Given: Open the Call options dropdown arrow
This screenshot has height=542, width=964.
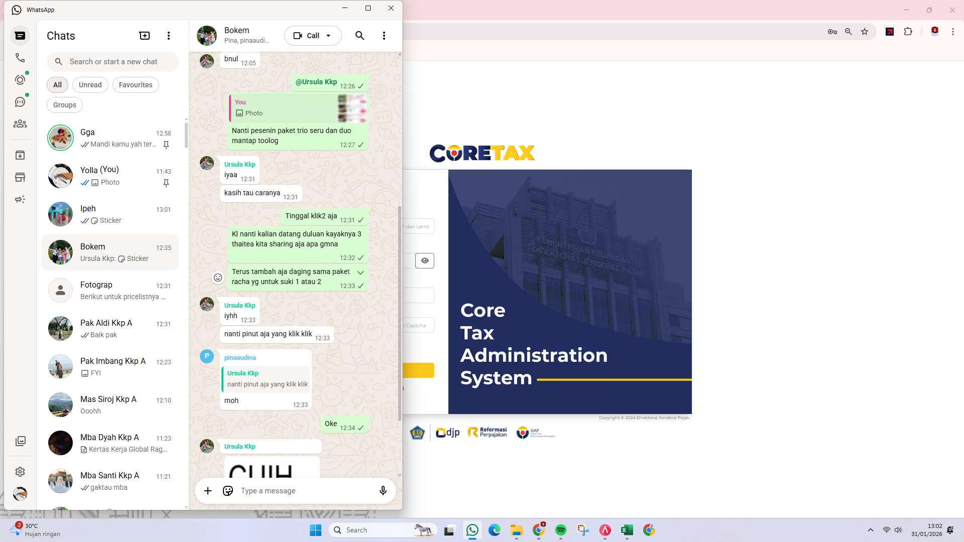Looking at the screenshot, I should click(x=329, y=36).
